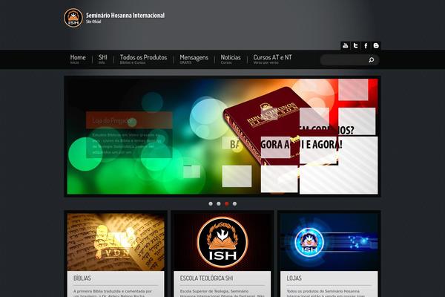Go to the Home menu item

(x=78, y=59)
